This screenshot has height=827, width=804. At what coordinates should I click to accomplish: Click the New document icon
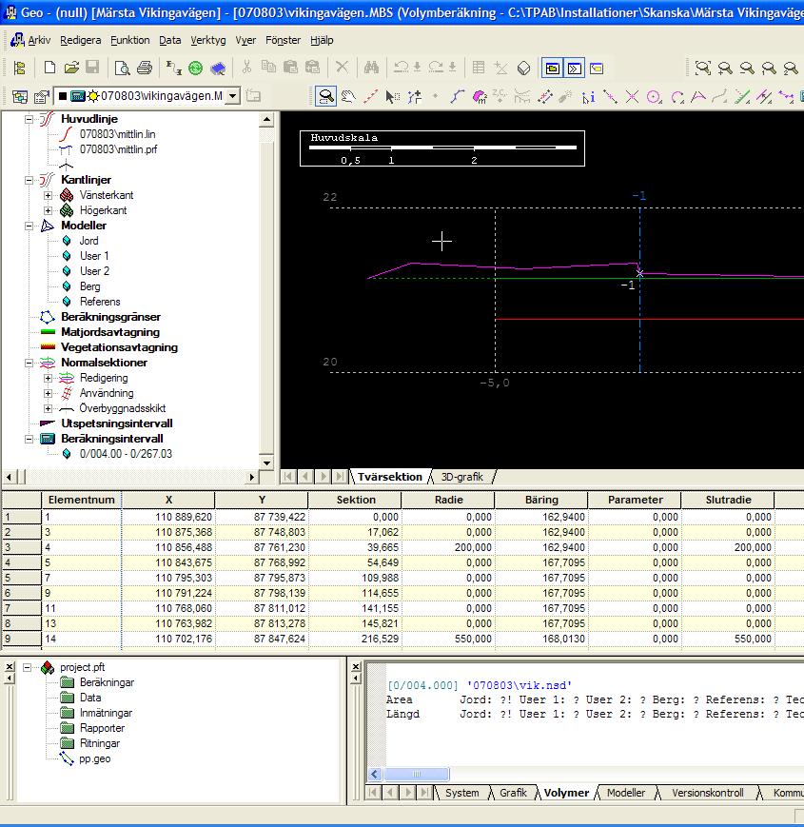coord(49,68)
